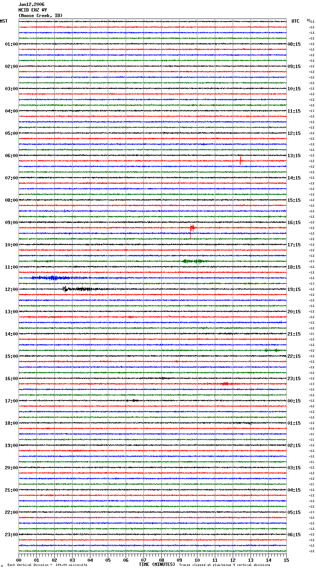Click the 09:00 MST hour label
316x570 pixels.
(12, 223)
